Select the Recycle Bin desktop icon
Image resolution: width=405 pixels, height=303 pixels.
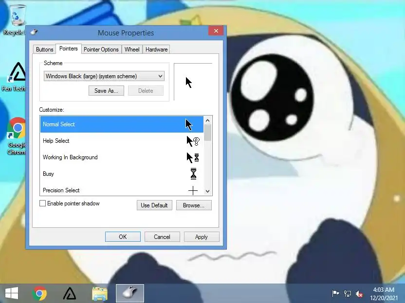16,20
